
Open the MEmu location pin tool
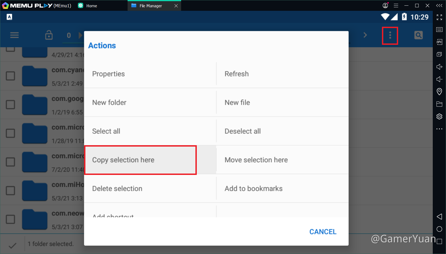[439, 92]
